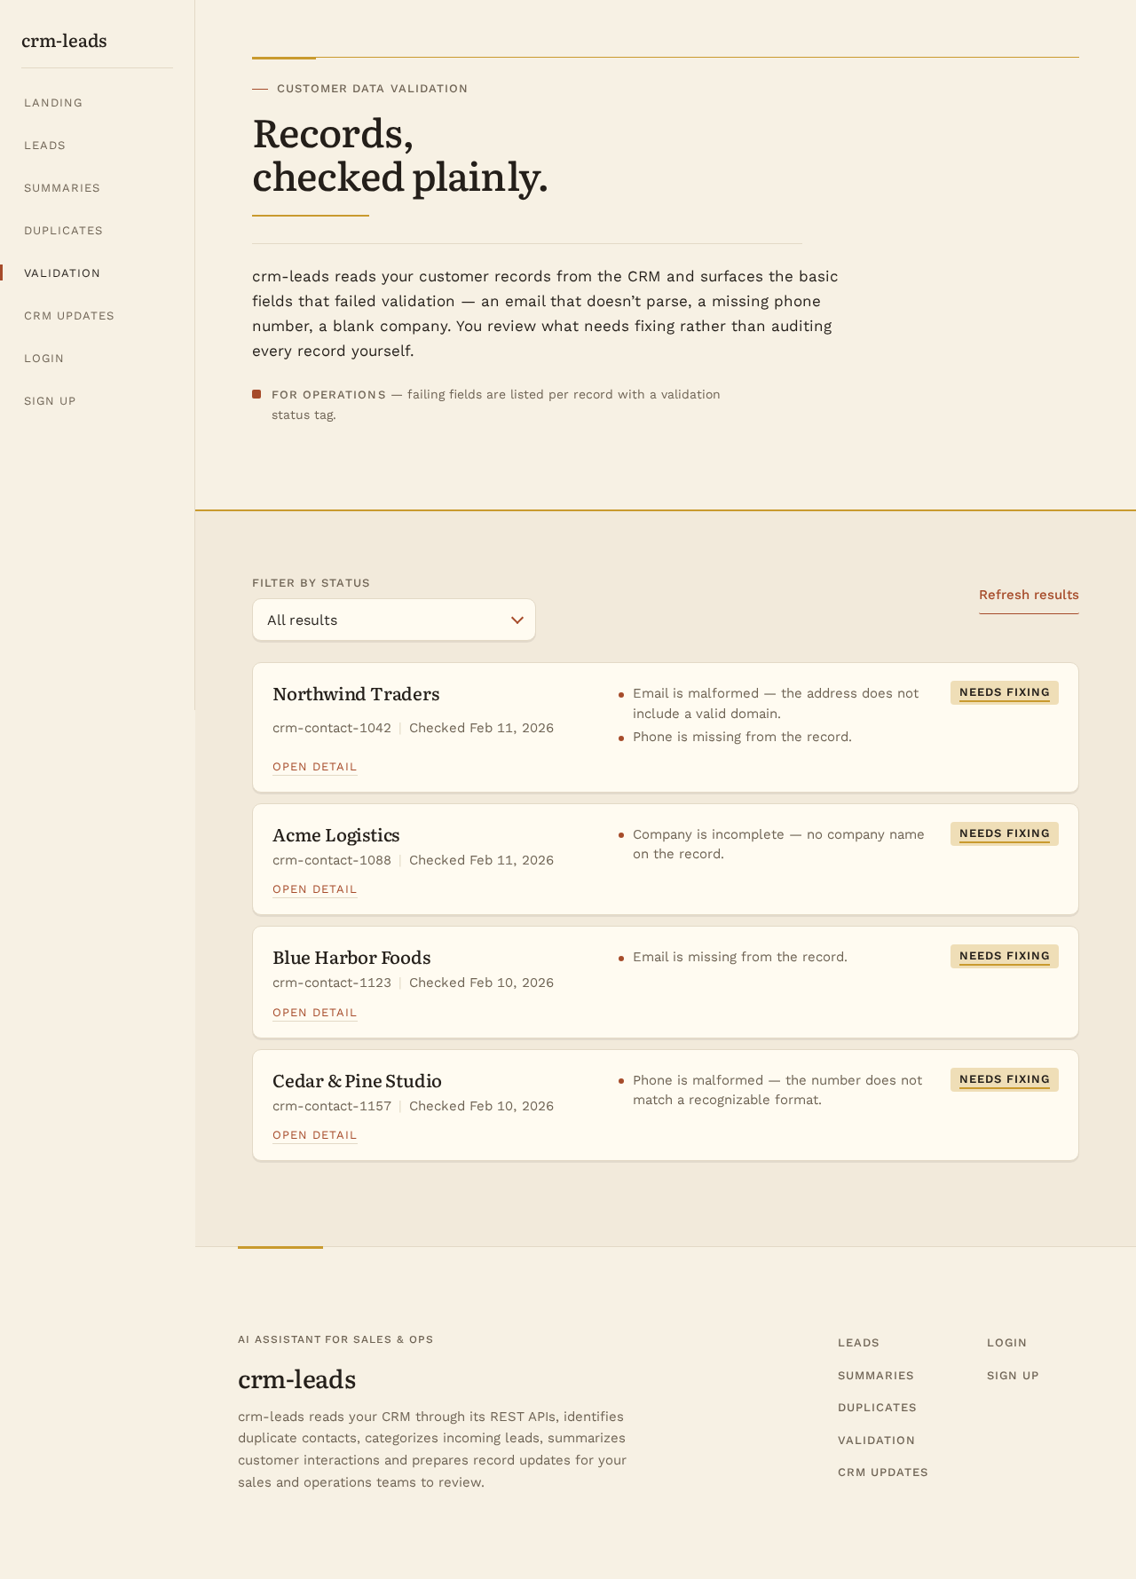Open Leads in the sidebar navigation
The height and width of the screenshot is (1579, 1136).
(x=44, y=146)
